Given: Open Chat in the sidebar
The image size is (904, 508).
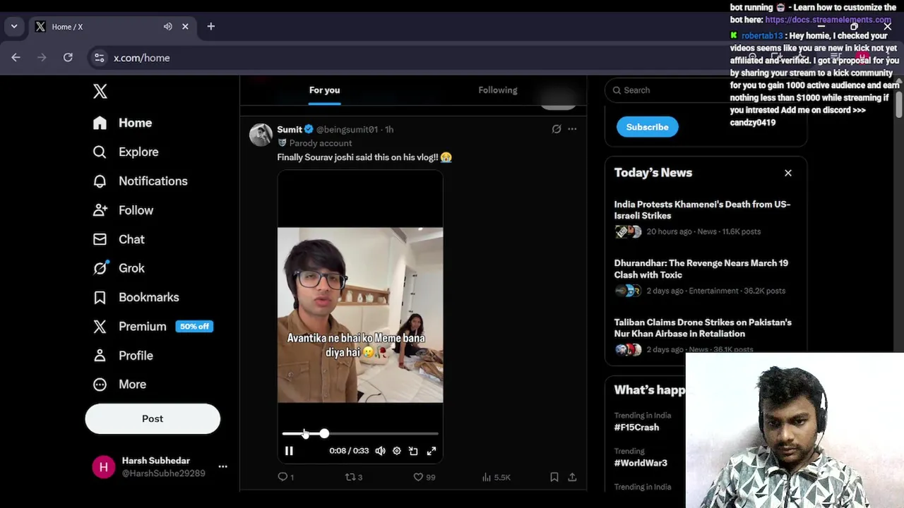Looking at the screenshot, I should pyautogui.click(x=119, y=239).
